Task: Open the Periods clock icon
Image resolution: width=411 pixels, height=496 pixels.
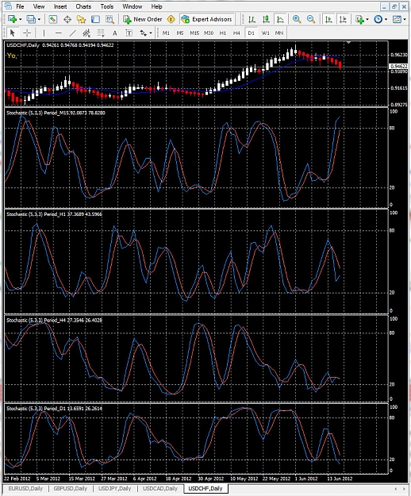Action: click(378, 19)
